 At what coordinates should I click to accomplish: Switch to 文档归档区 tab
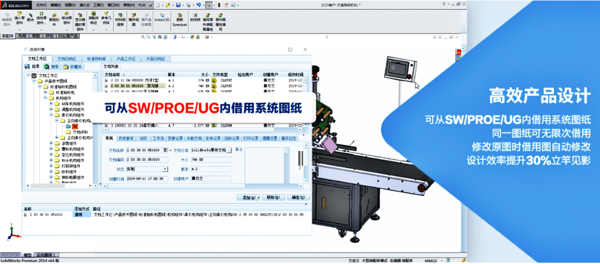67,59
